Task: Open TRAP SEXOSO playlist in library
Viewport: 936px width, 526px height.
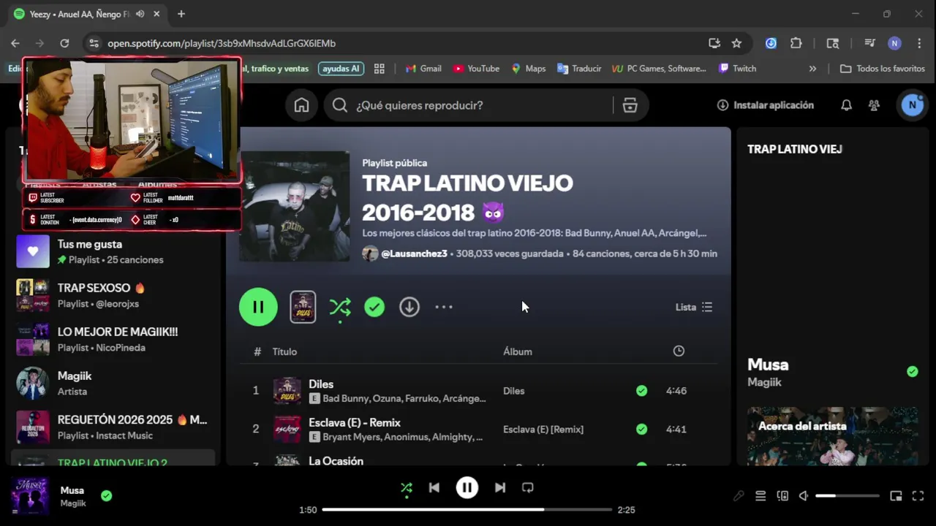Action: (x=113, y=295)
